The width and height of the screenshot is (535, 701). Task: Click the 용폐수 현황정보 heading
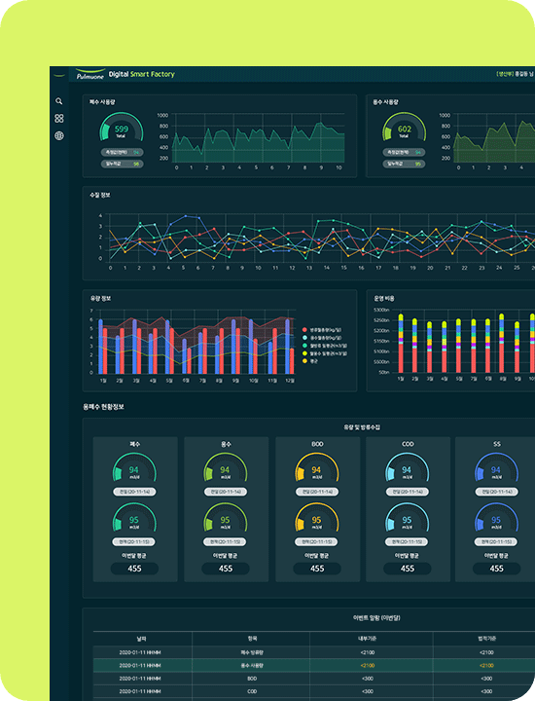pyautogui.click(x=103, y=407)
